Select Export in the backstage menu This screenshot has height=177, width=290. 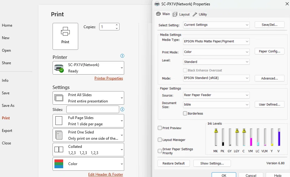click(x=7, y=131)
